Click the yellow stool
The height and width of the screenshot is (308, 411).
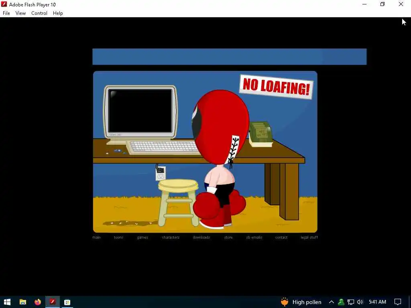179,203
